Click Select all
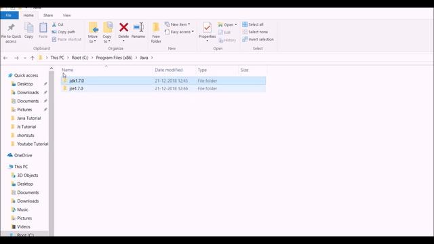The image size is (434, 244). click(x=253, y=24)
